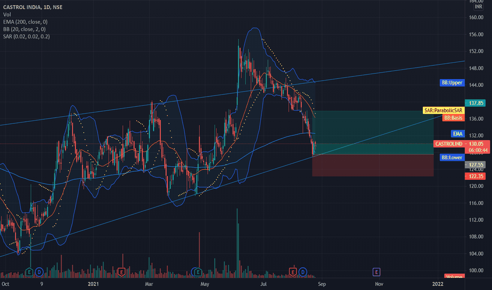Viewport: 492px width, 290px height.
Task: Click the Jul label on the time axis
Action: 263,284
